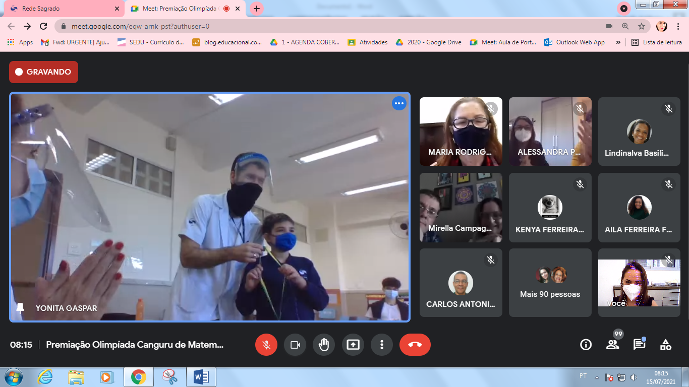Open the Chrome profile avatar
Screen dimensions: 689x387
[x=662, y=26]
